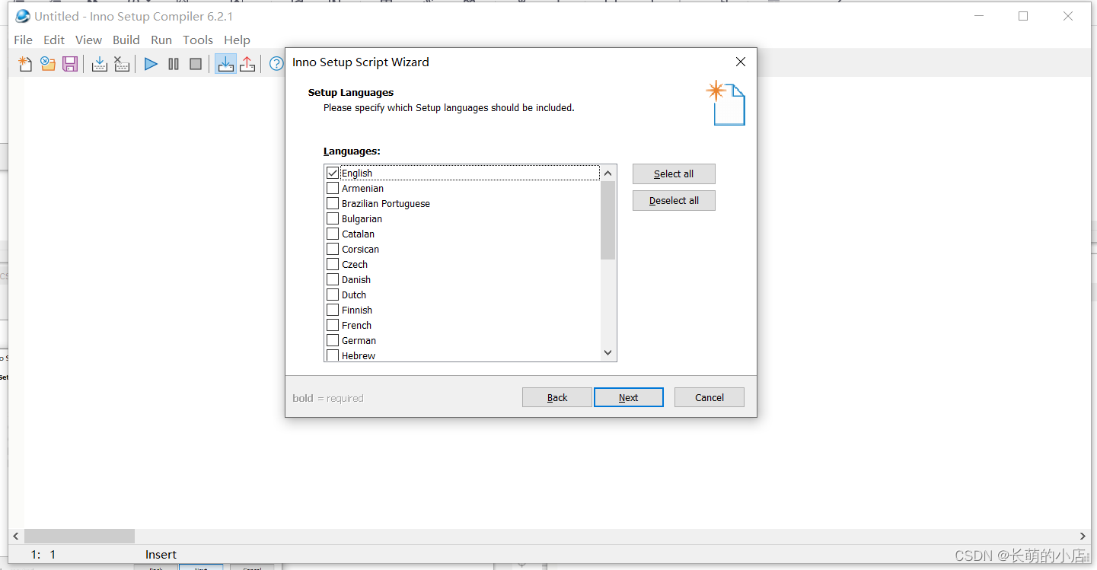This screenshot has height=570, width=1097.
Task: Uncheck the English language checkbox
Action: (333, 173)
